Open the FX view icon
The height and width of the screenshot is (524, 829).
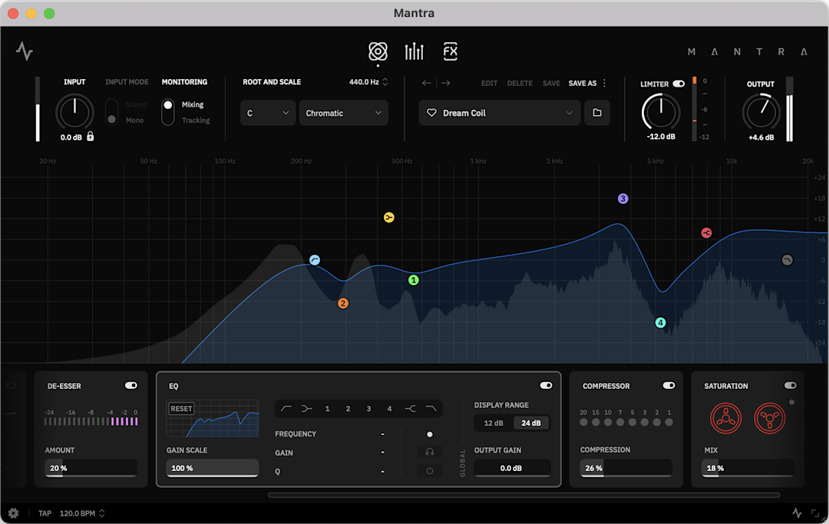(451, 51)
